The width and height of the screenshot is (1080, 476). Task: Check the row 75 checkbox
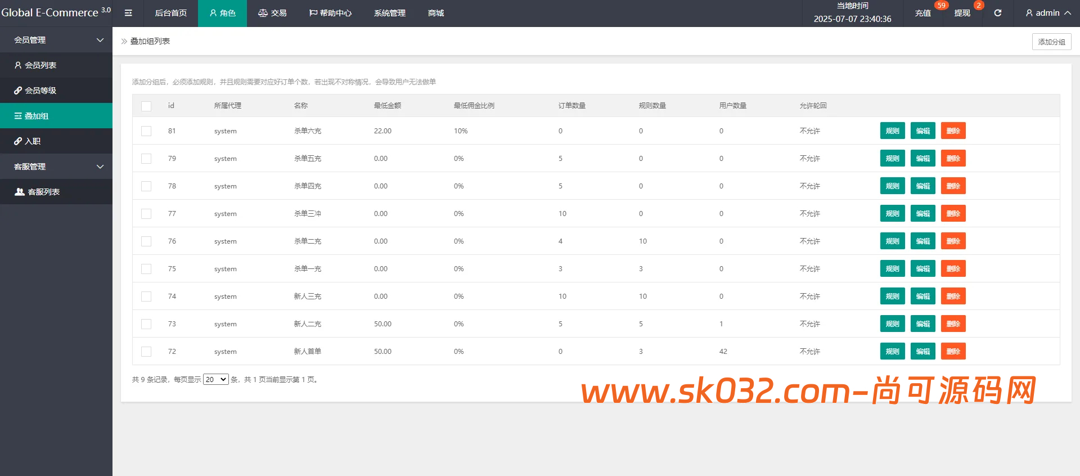[146, 269]
